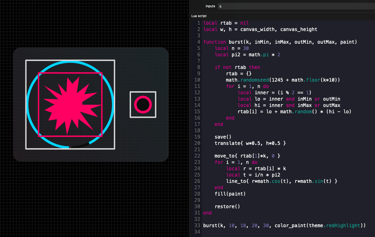The image size is (375, 237).
Task: Click the translate statement on line 20
Action: [250, 143]
